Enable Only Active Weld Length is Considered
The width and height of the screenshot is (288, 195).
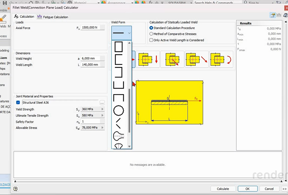point(151,40)
